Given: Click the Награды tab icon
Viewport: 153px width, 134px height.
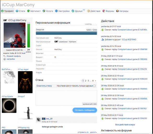Looking at the screenshot, I should [117, 11].
